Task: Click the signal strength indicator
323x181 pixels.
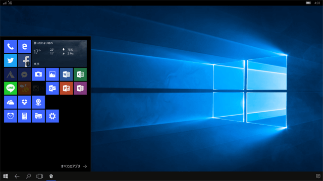Action: (x=5, y=3)
